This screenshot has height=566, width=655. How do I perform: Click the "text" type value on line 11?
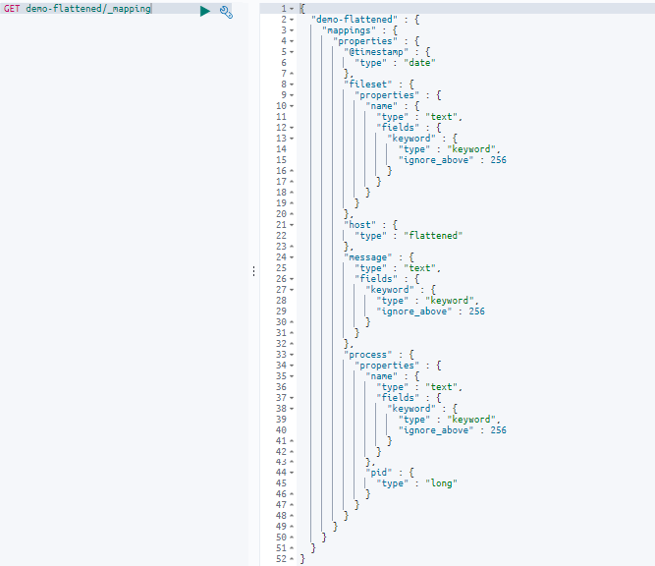click(x=441, y=117)
